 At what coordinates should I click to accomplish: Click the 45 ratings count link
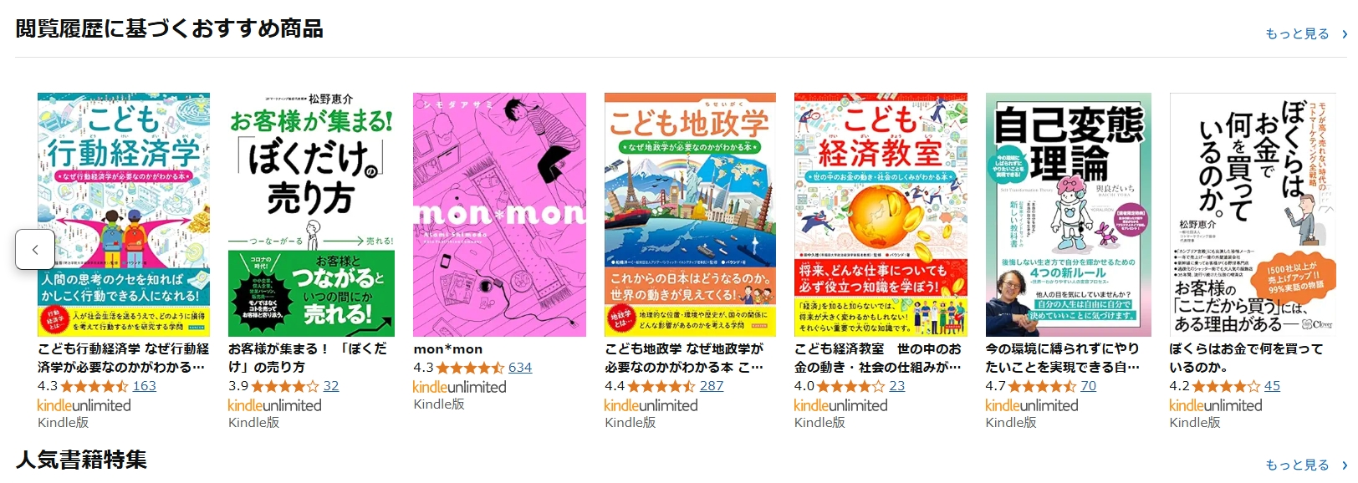1272,386
